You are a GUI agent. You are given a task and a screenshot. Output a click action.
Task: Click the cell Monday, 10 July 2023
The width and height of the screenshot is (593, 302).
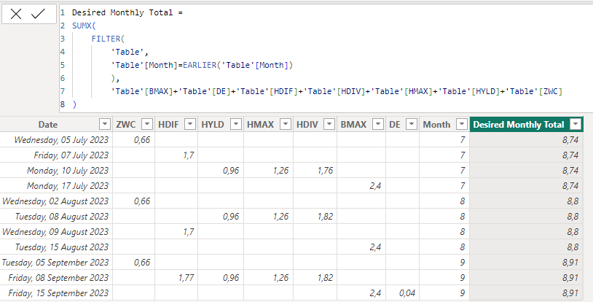click(x=56, y=171)
